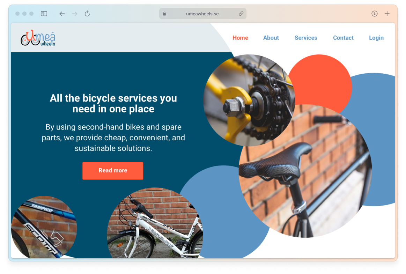Click the window close button
Screen dimensions: 406x274
click(x=17, y=14)
